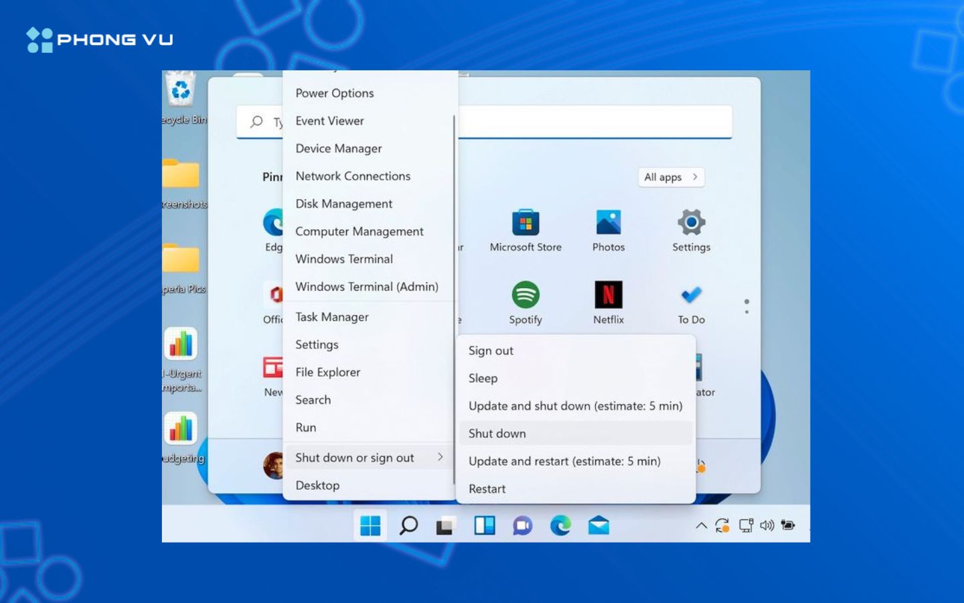
Task: Choose Update and restart option
Action: 564,461
